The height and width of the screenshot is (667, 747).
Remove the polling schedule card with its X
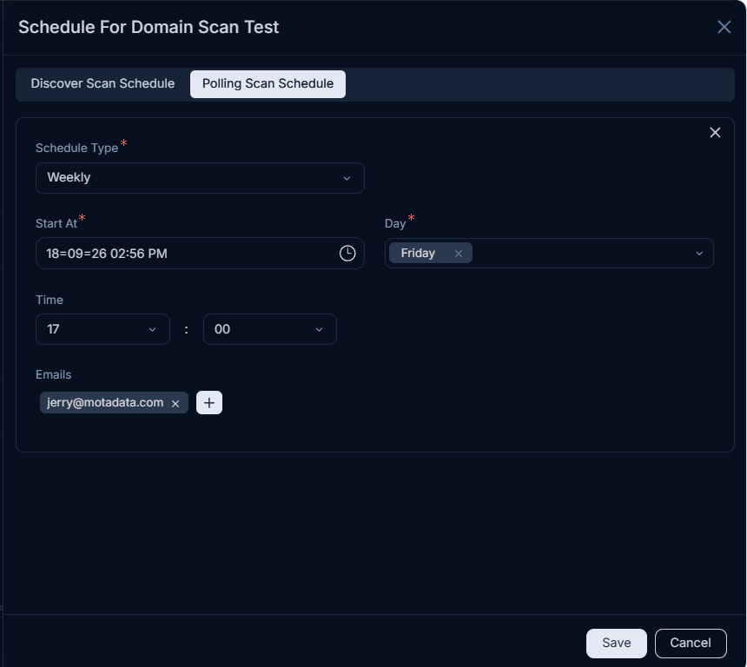click(715, 133)
